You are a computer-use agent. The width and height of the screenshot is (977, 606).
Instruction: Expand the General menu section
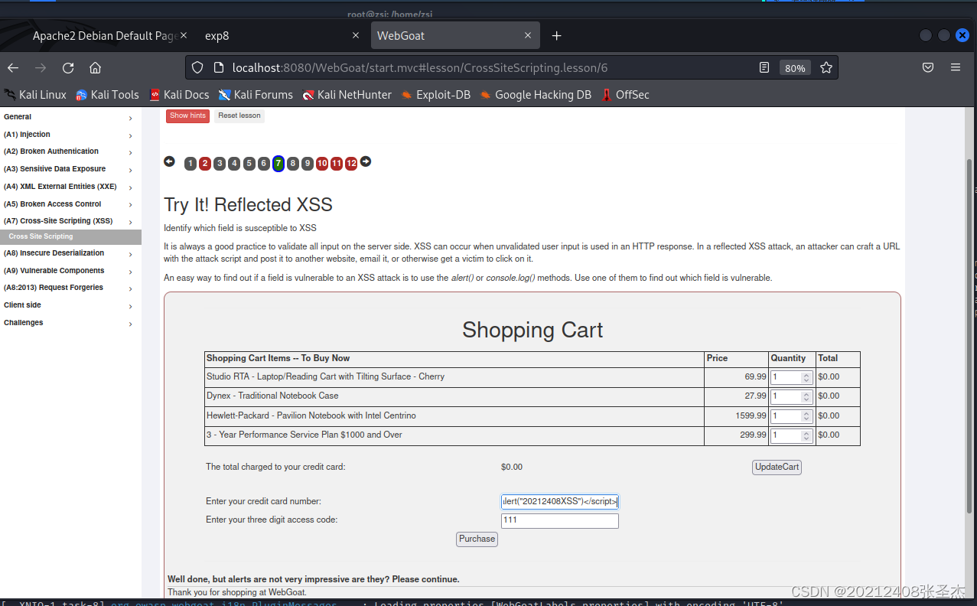[70, 117]
